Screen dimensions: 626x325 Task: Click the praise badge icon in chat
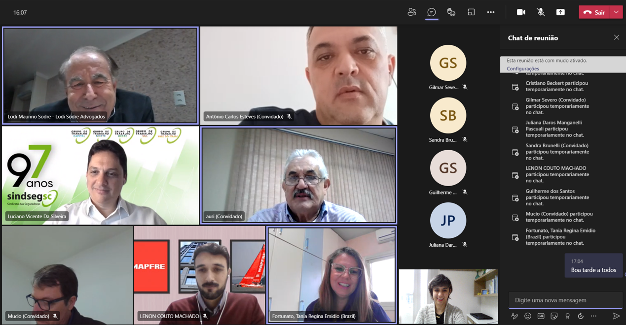tap(567, 316)
